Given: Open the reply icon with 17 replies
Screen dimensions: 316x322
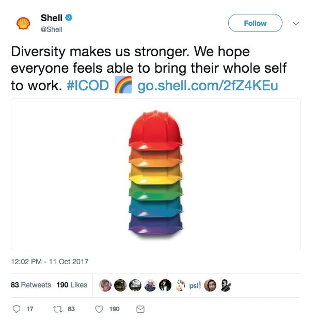Looking at the screenshot, I should pos(17,309).
